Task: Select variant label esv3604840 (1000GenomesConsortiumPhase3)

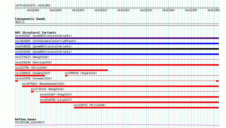Action: point(46,41)
